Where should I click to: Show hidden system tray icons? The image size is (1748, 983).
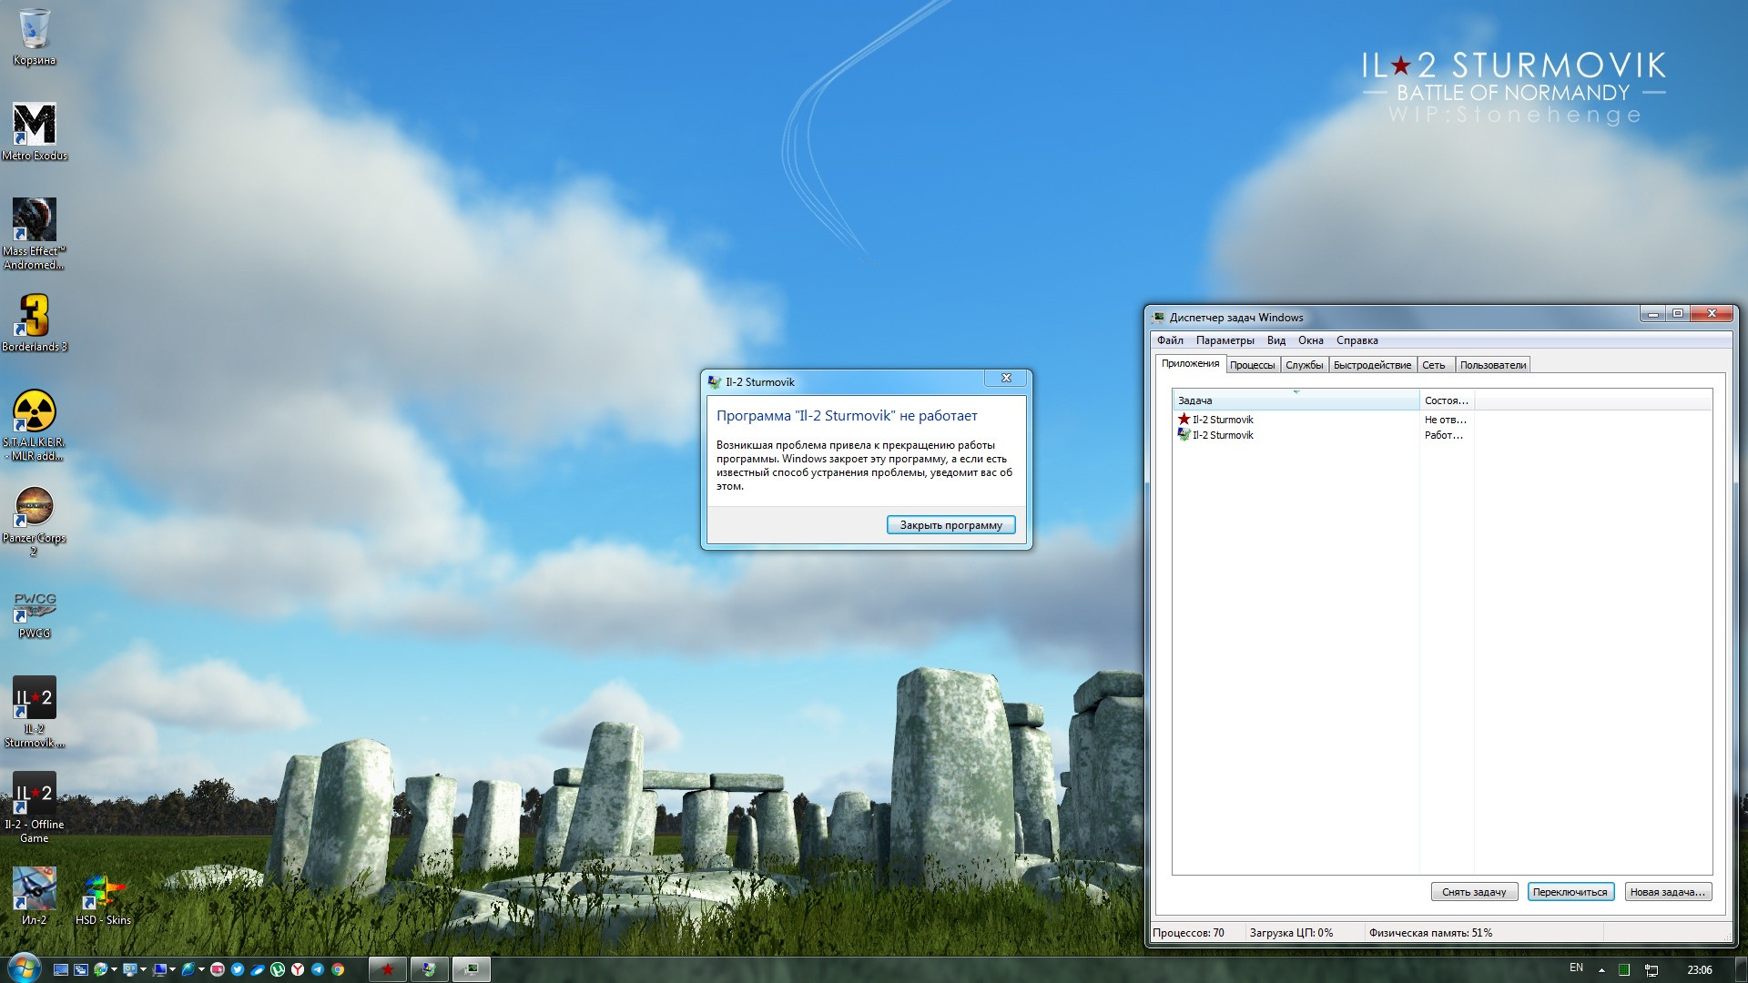(1601, 970)
